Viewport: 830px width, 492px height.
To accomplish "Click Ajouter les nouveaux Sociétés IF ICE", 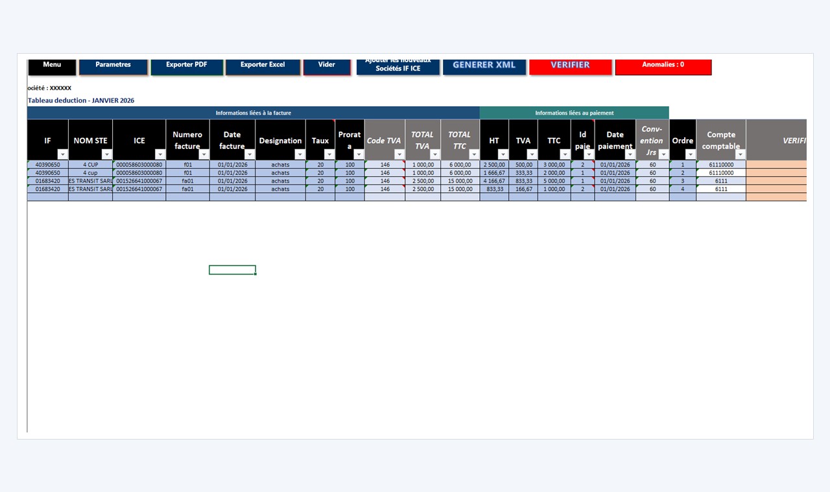I will pos(398,67).
